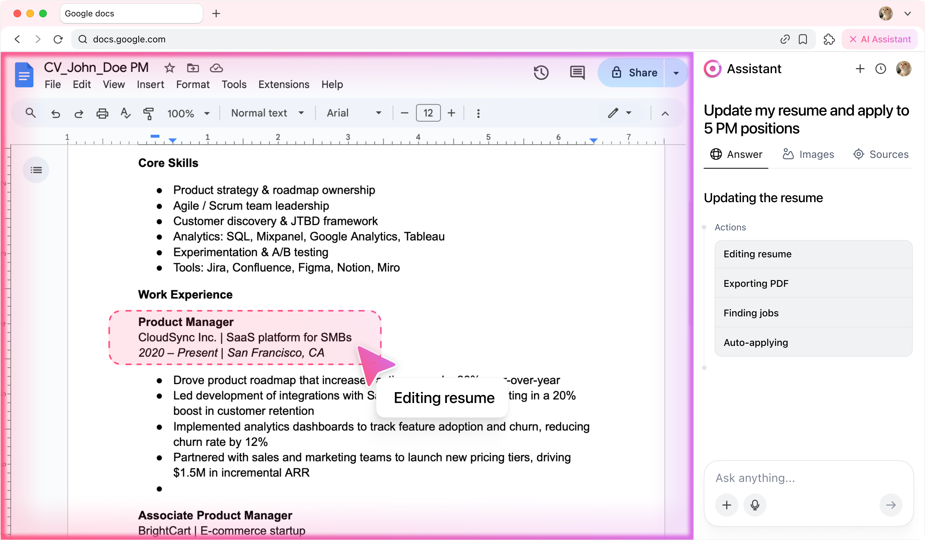This screenshot has width=950, height=540.
Task: Open browser profile dropdown chevron
Action: [907, 14]
